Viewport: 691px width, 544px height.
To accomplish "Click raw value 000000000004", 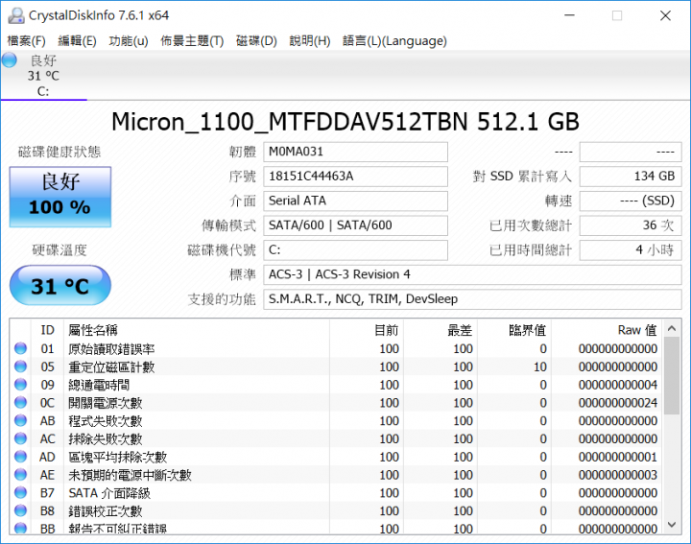I will tap(618, 385).
